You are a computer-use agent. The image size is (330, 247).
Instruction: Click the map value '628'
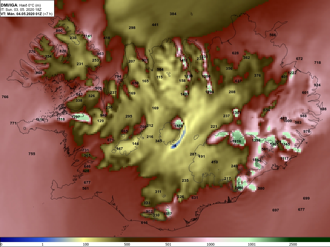[235, 53]
